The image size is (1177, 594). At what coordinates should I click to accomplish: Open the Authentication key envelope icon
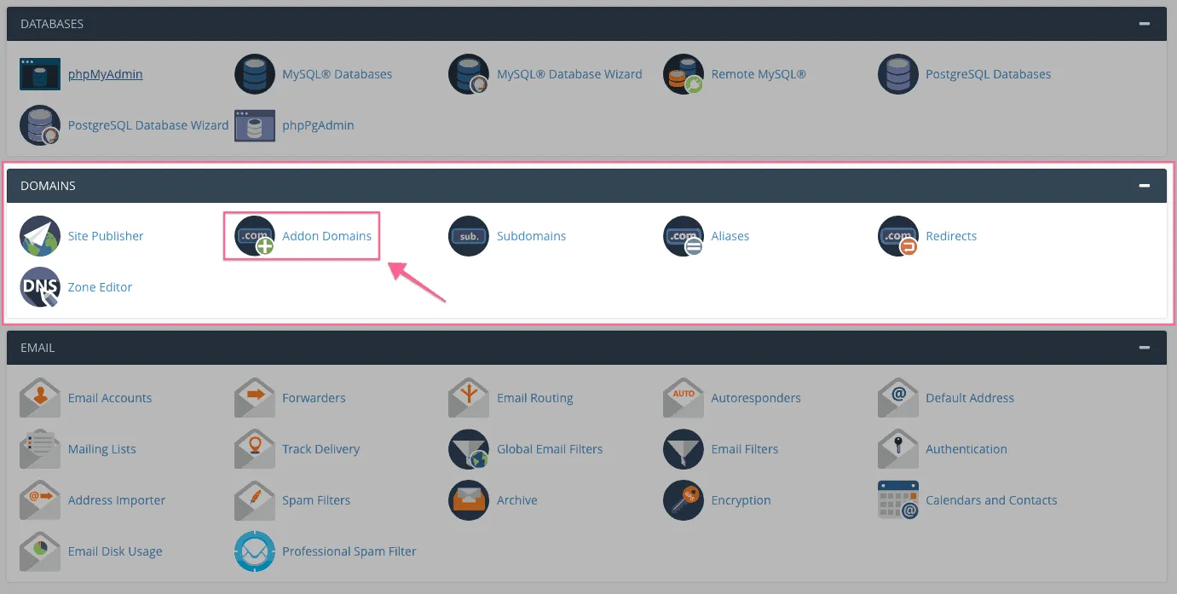(x=898, y=449)
